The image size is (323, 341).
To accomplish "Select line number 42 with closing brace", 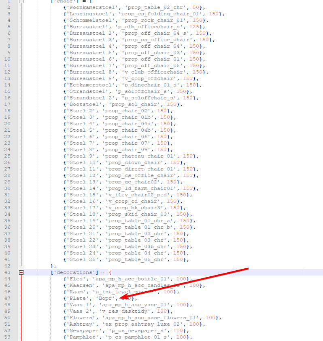I will tap(7, 266).
